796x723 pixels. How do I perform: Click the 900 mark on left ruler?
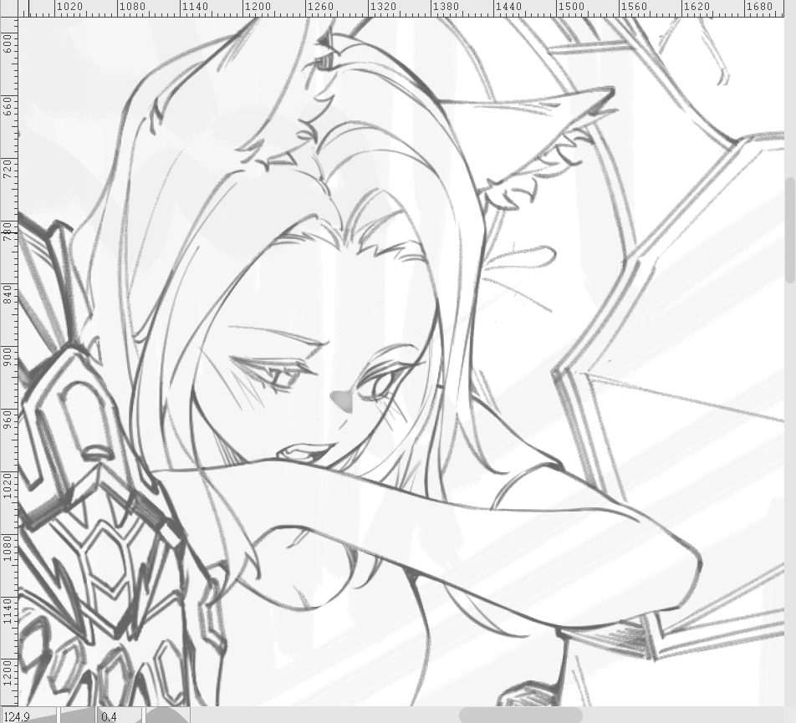(x=7, y=357)
